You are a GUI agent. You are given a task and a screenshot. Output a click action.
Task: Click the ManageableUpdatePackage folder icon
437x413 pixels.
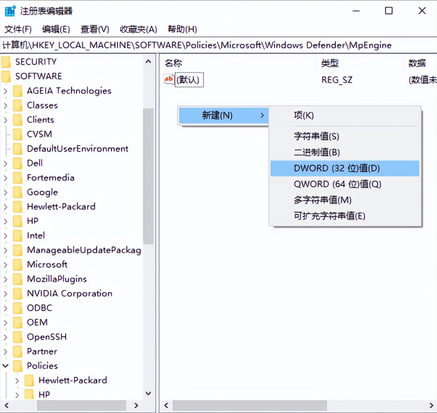18,250
